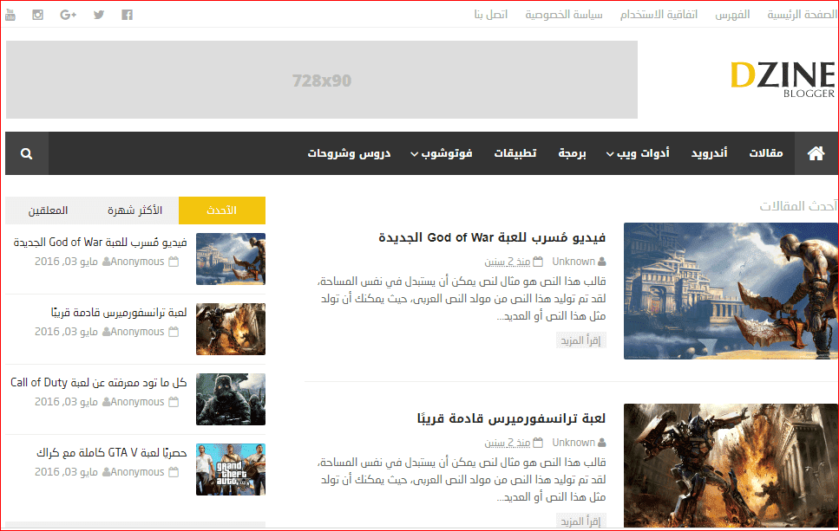This screenshot has width=839, height=531.
Task: Click calendar icon on God of War main post
Action: pyautogui.click(x=538, y=262)
